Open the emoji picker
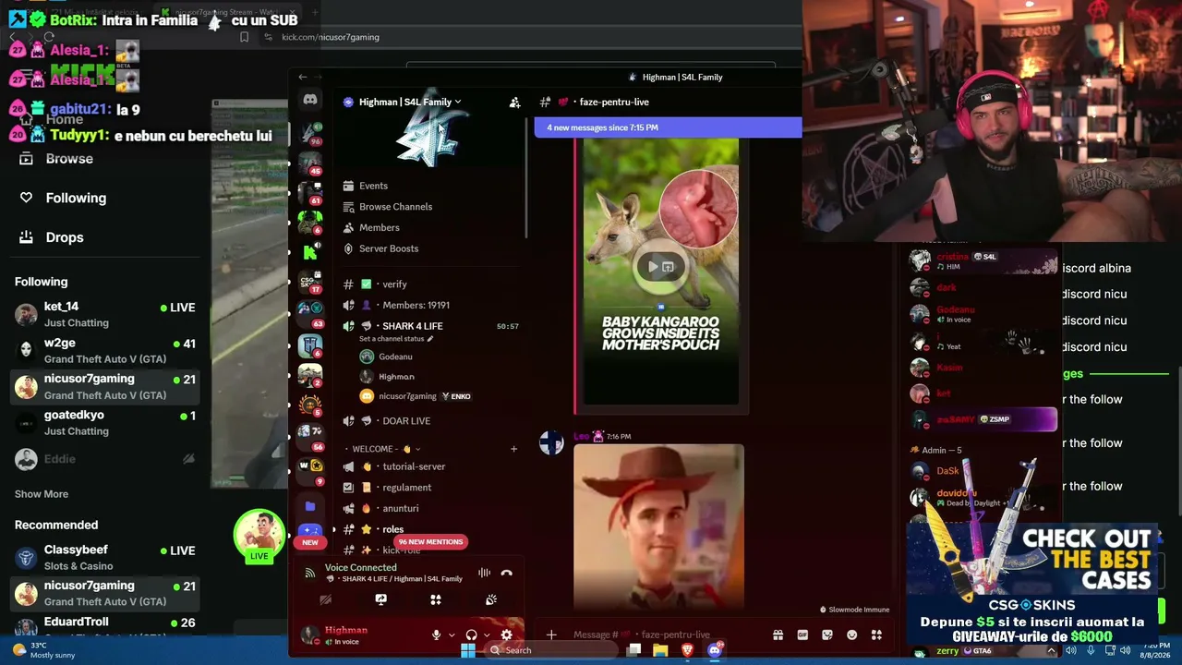Image resolution: width=1182 pixels, height=665 pixels. [852, 635]
